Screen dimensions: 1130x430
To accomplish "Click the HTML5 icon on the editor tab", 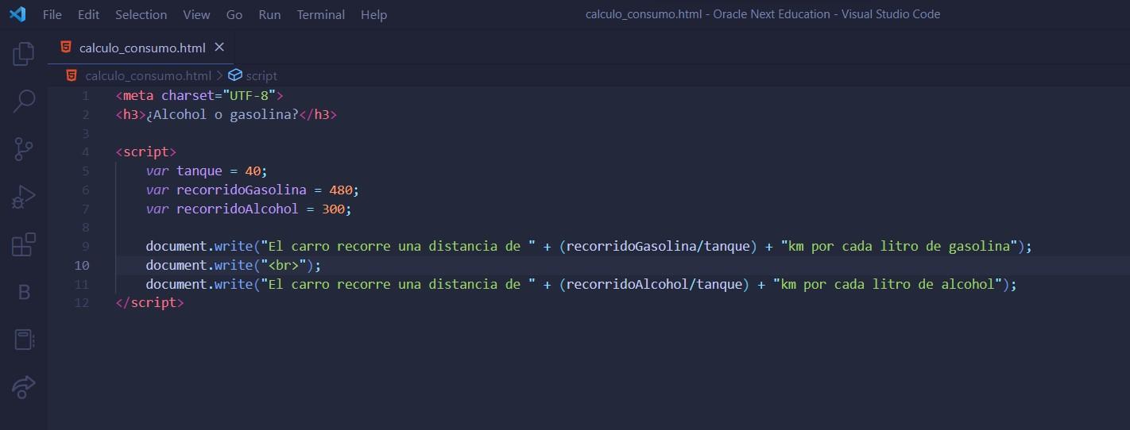I will [x=66, y=48].
